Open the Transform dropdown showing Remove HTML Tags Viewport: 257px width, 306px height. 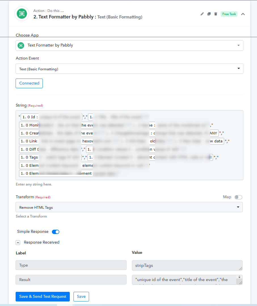pyautogui.click(x=129, y=207)
